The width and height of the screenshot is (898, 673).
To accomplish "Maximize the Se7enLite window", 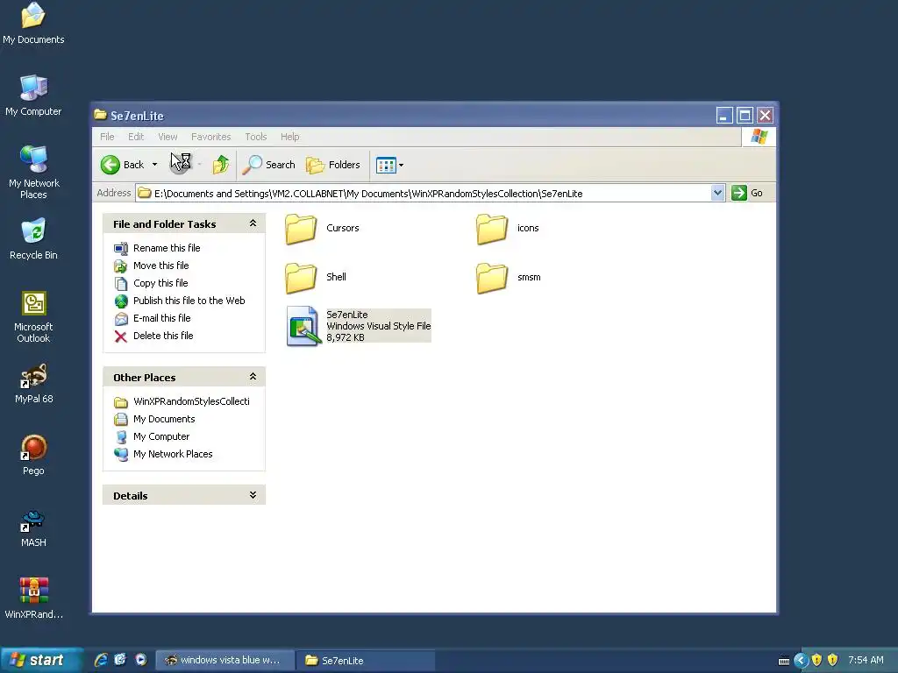I will point(745,116).
